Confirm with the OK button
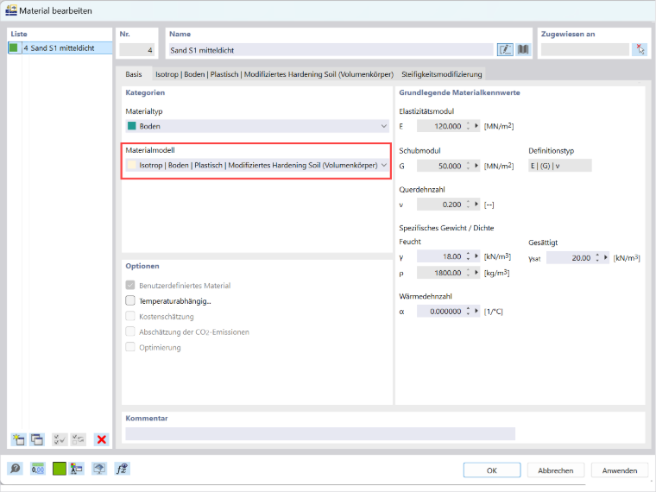This screenshot has width=656, height=492. pos(492,470)
